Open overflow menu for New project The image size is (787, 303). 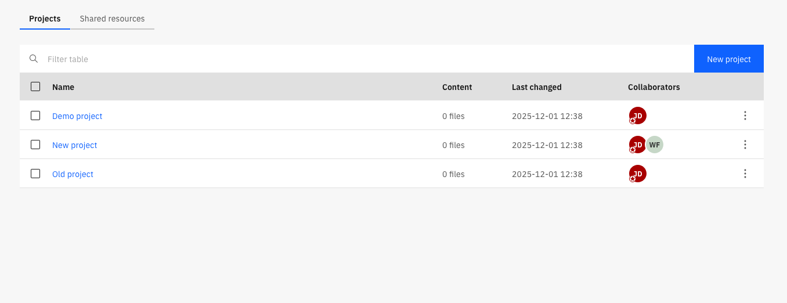pyautogui.click(x=745, y=145)
